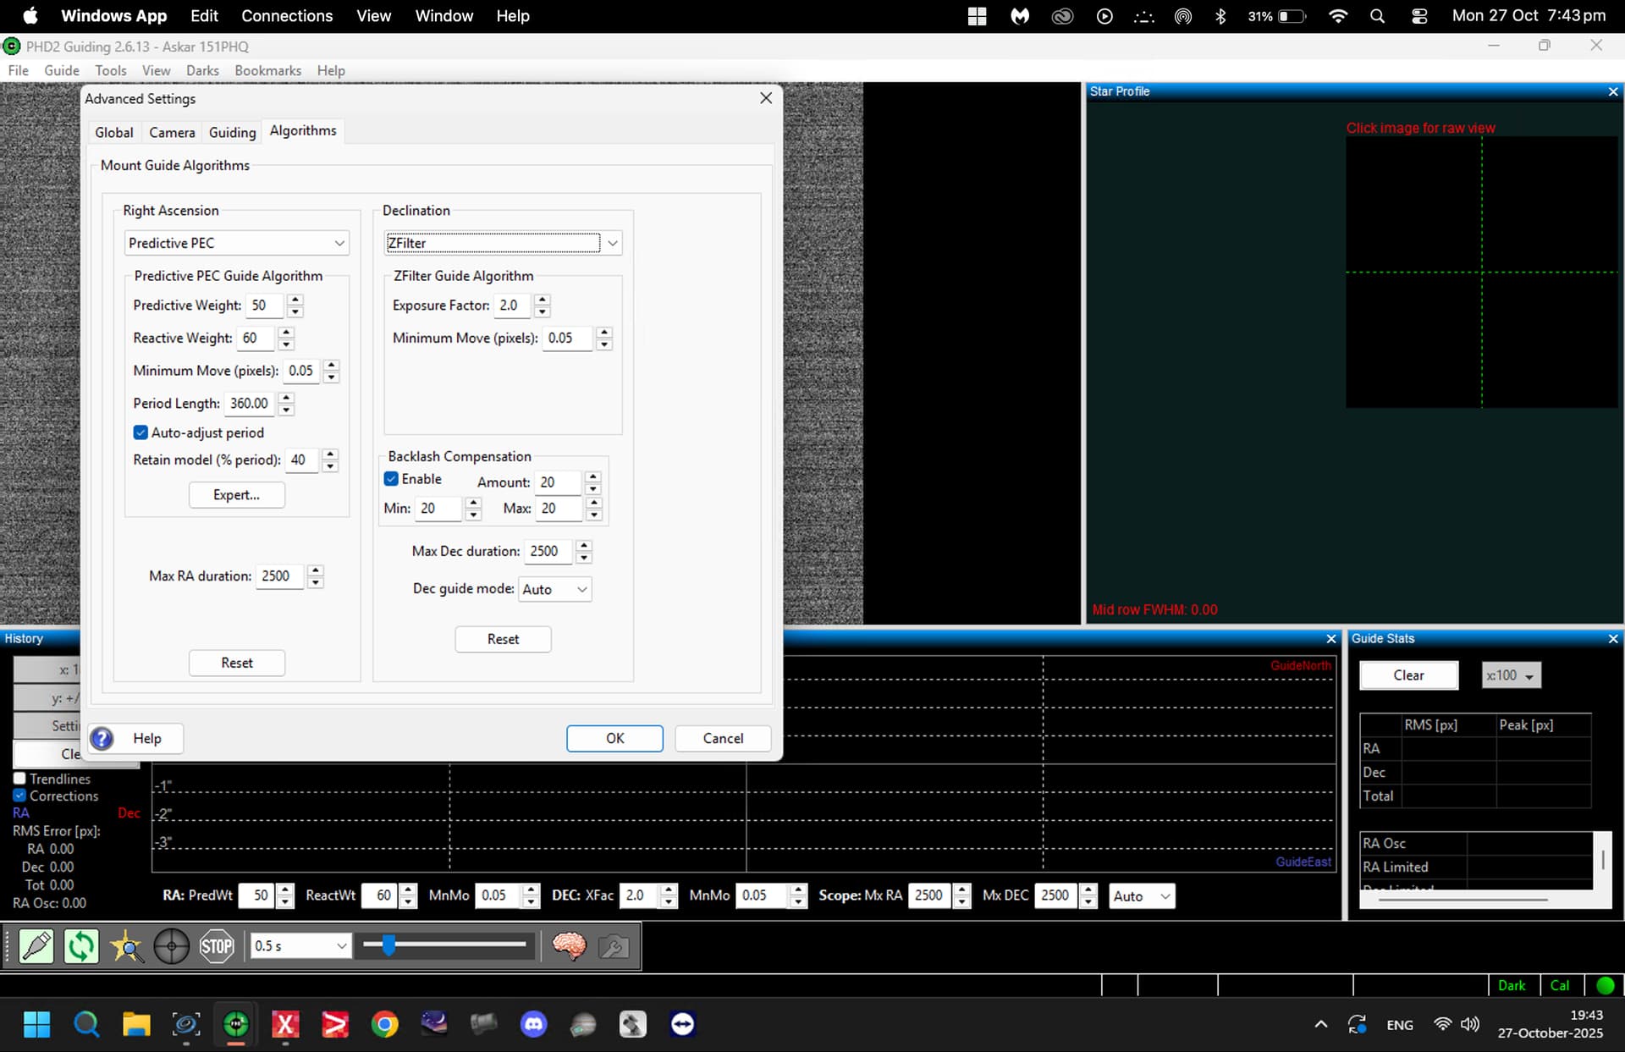Open Discord from the Windows taskbar
The image size is (1625, 1052).
(533, 1024)
